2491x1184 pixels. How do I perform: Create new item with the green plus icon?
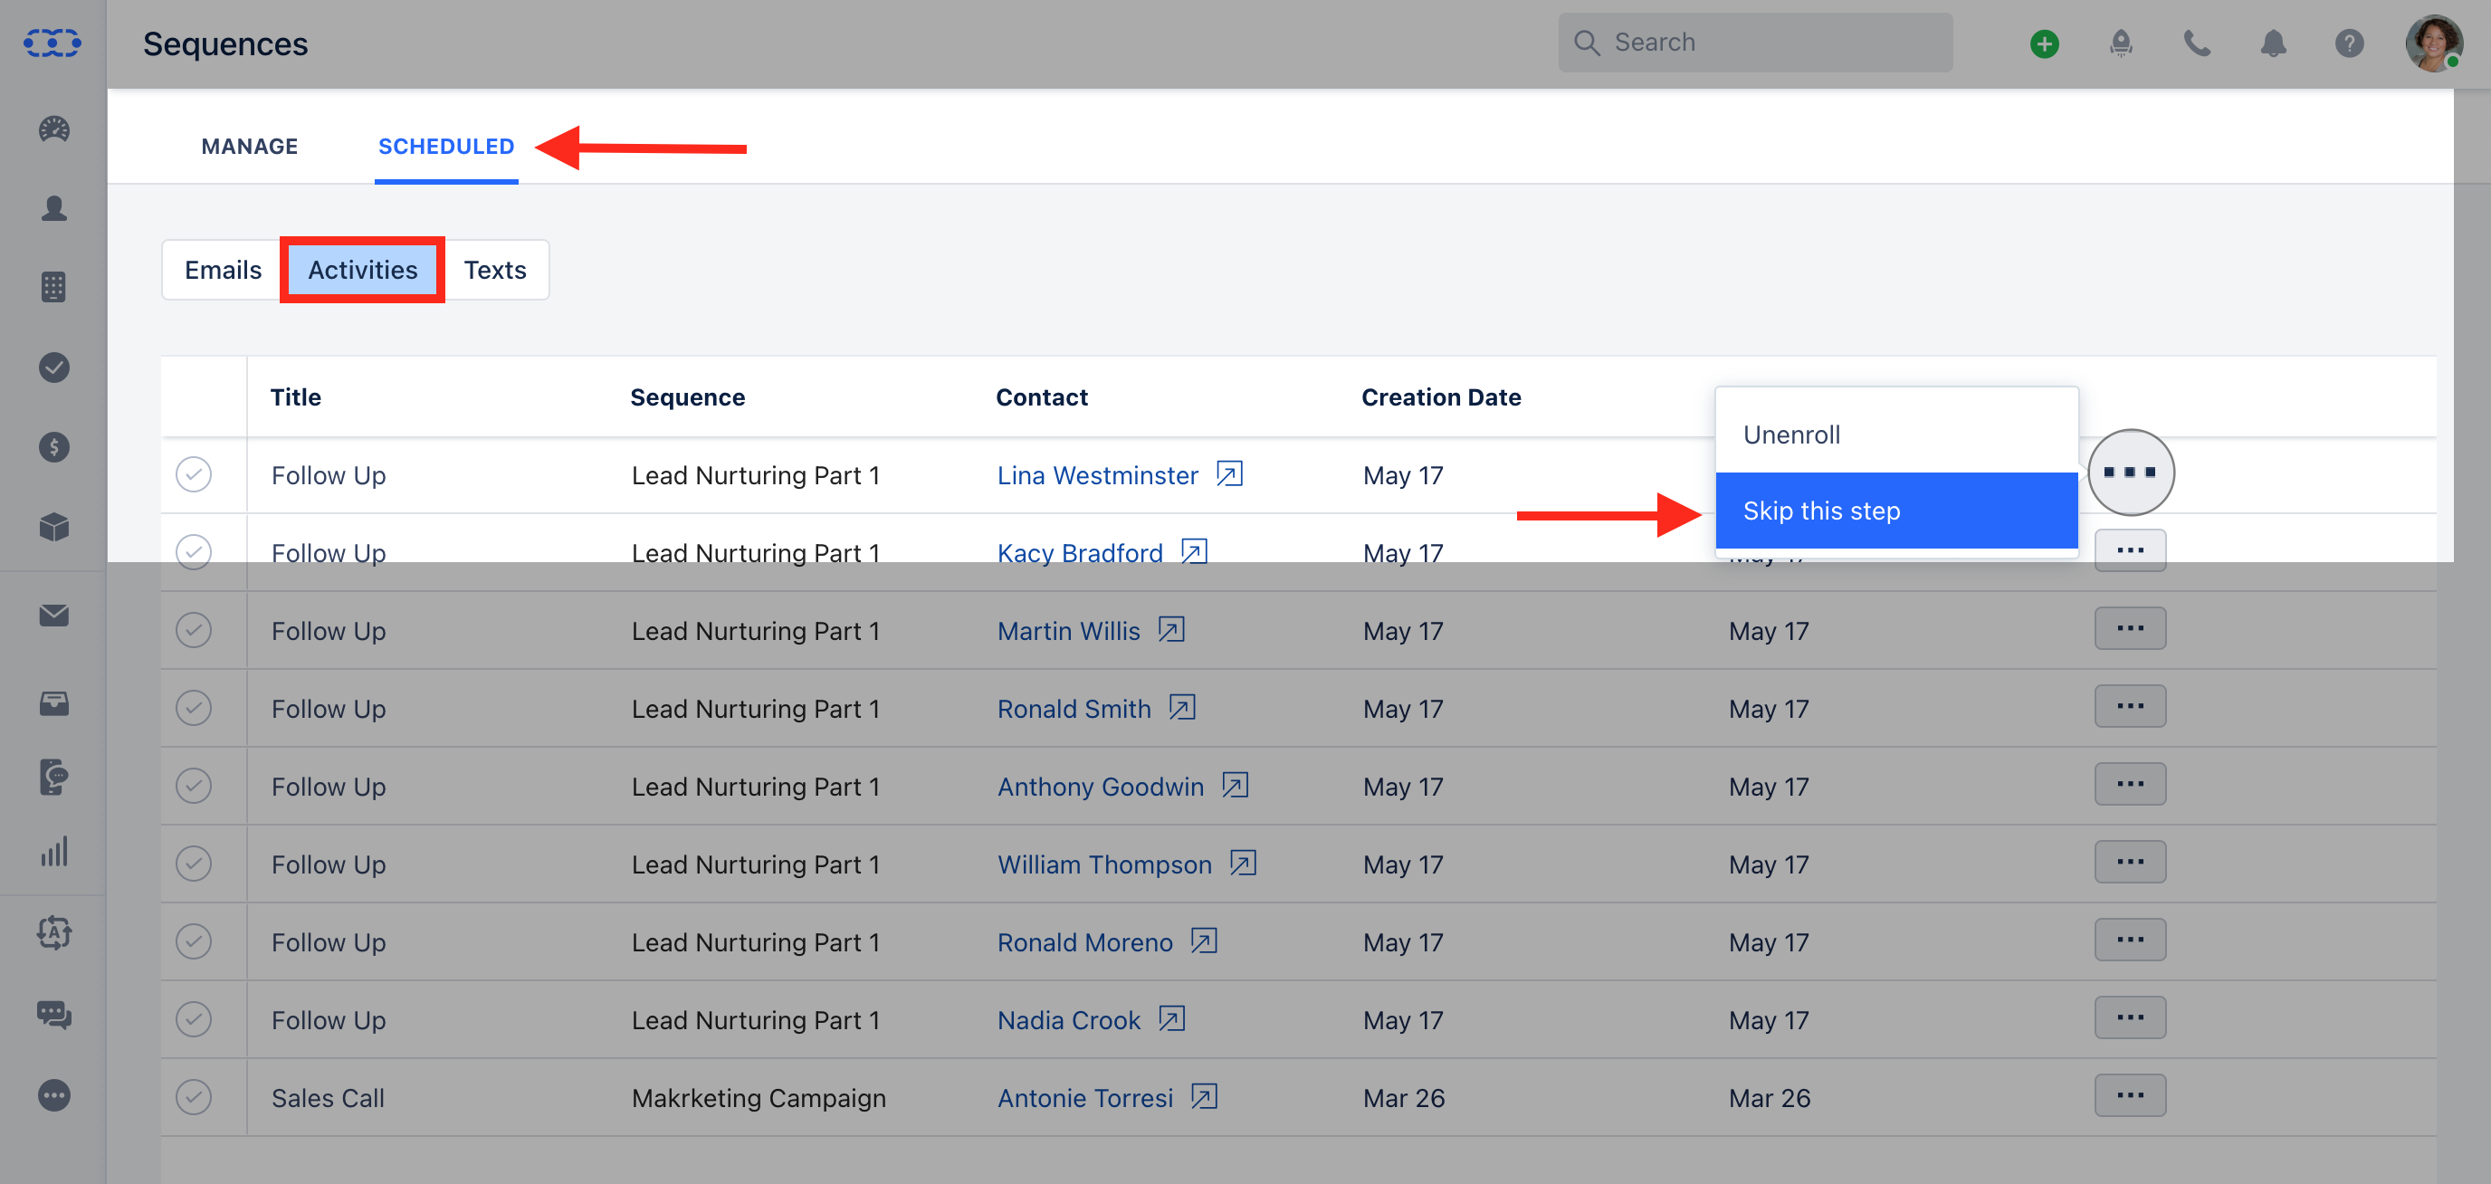point(2044,43)
